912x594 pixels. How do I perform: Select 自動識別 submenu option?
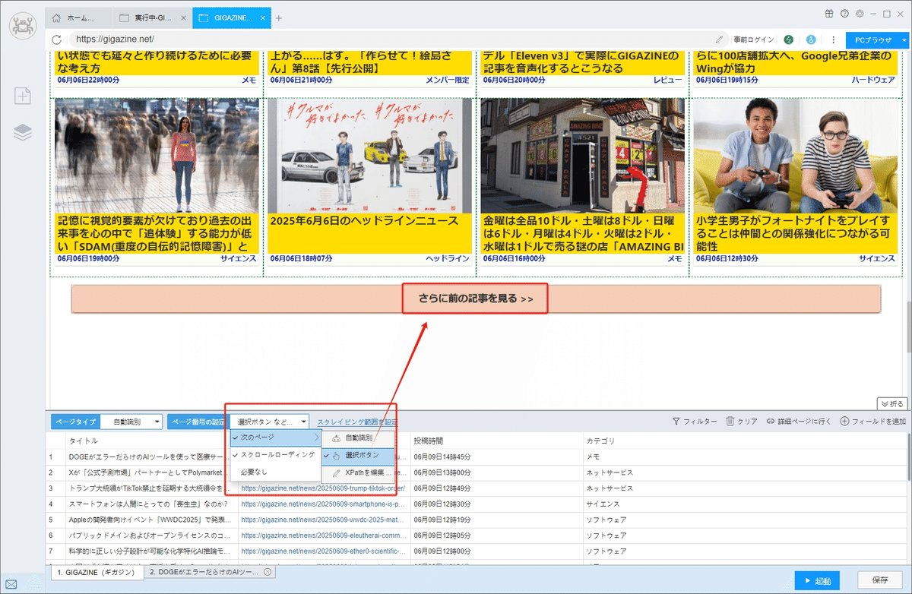(x=359, y=438)
